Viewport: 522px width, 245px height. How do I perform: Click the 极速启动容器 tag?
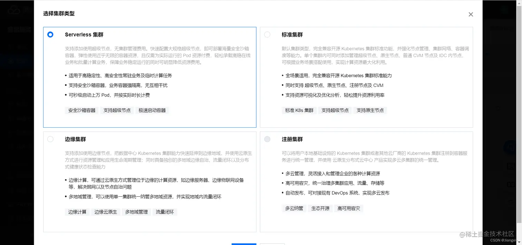[x=152, y=110]
